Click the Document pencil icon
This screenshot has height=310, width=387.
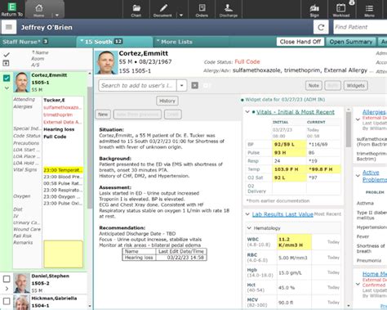[x=162, y=7]
